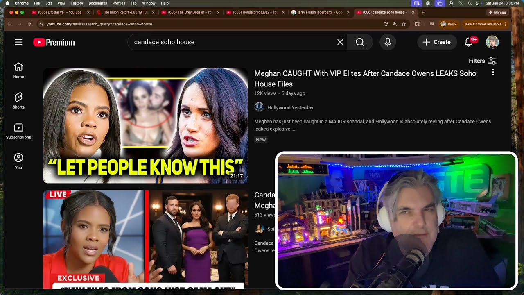Screen dimensions: 524x295
Task: Go to Home in YouTube sidebar
Action: [x=18, y=70]
